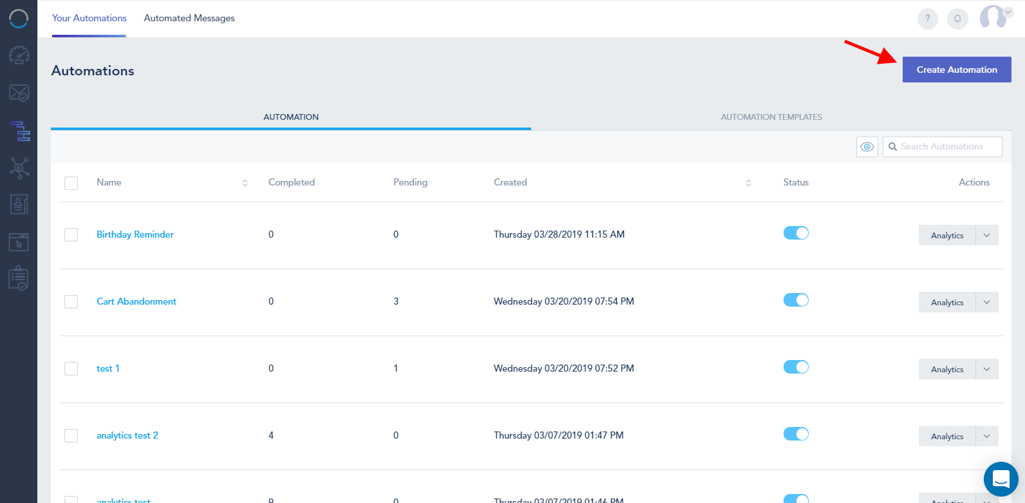Image resolution: width=1025 pixels, height=503 pixels.
Task: Open the landing page browser sidebar icon
Action: (19, 242)
